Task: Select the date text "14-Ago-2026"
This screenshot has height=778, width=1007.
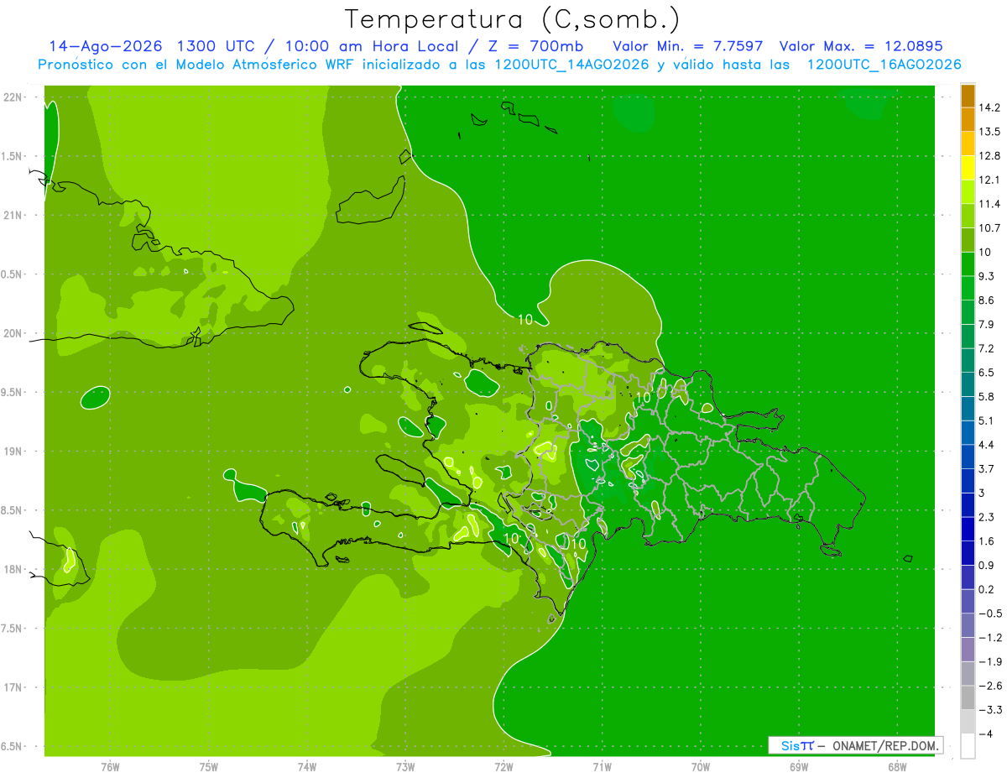Action: coord(106,46)
